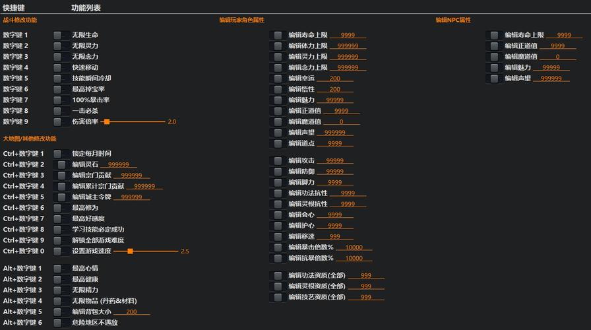Toggle 编辑道点 switch
The height and width of the screenshot is (330, 591).
click(x=278, y=143)
